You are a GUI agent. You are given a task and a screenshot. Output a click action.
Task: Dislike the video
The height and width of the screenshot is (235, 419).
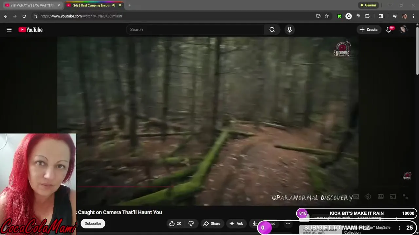(191, 224)
